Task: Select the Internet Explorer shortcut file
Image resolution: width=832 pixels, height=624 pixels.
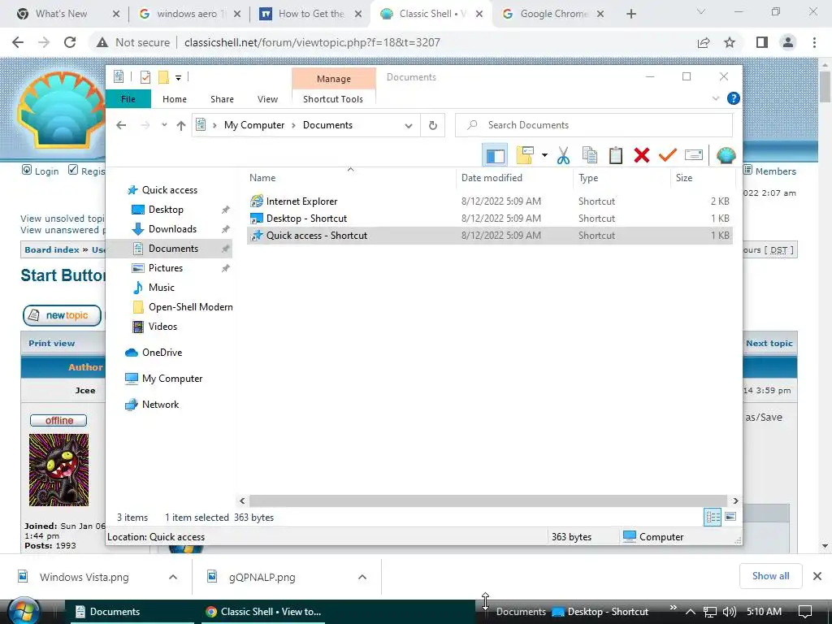Action: pos(301,201)
